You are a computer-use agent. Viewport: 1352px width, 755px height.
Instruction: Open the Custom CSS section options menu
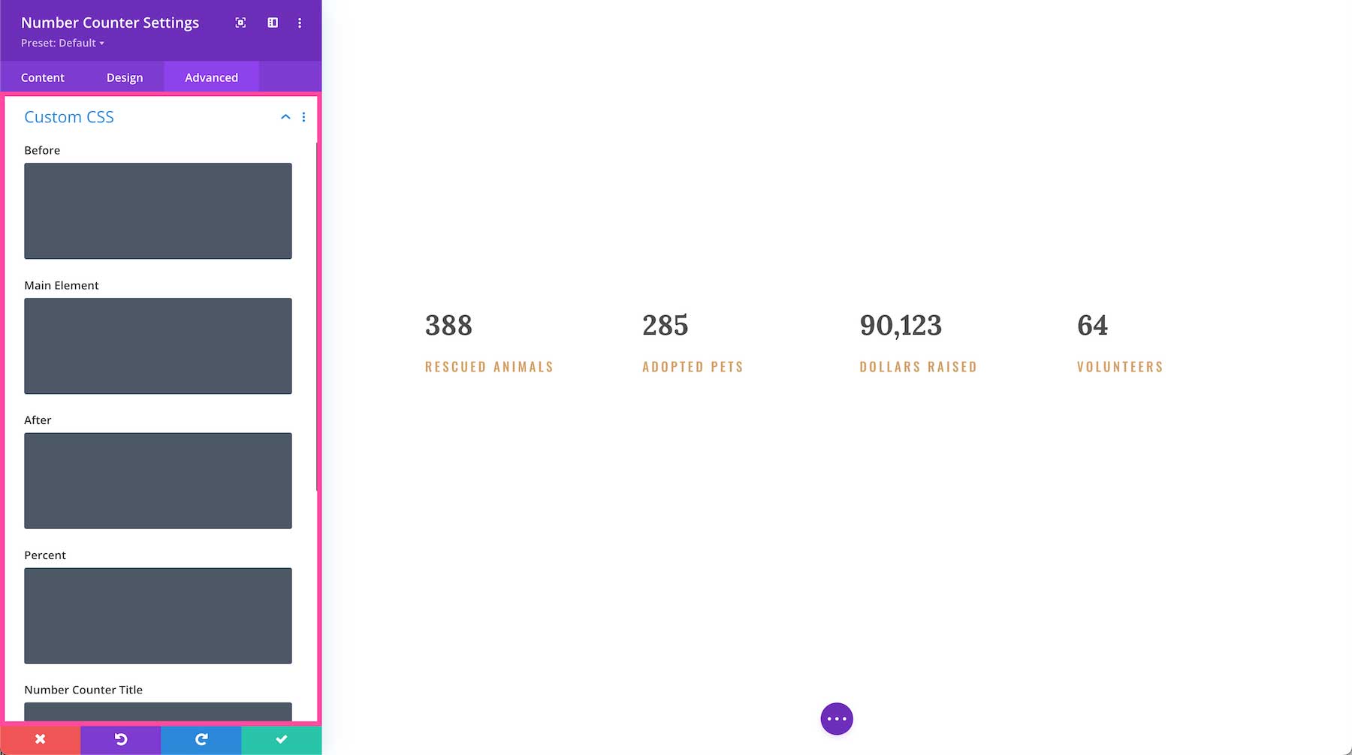pyautogui.click(x=304, y=117)
